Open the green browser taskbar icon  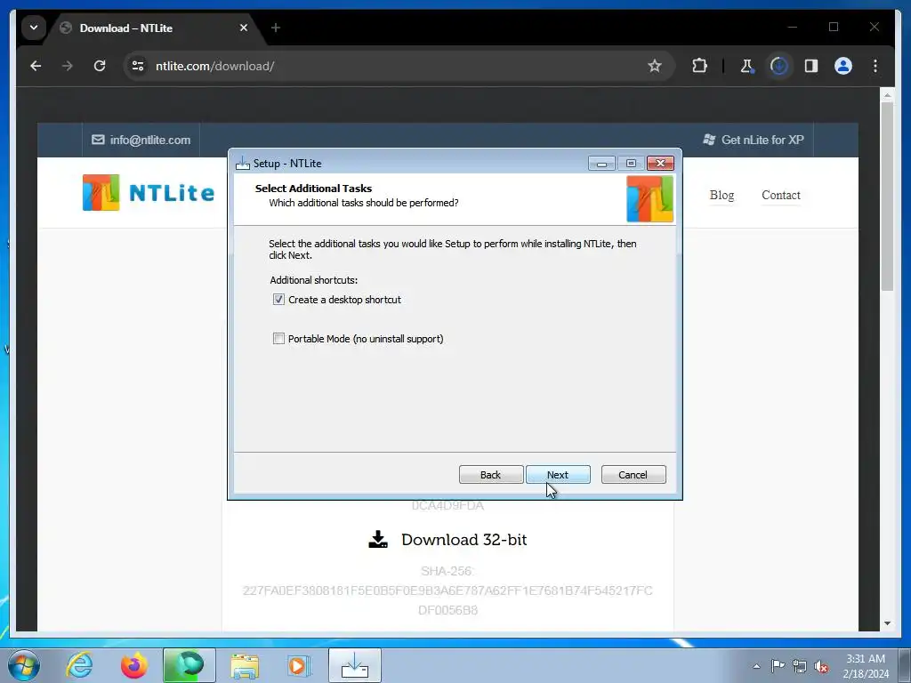[189, 665]
